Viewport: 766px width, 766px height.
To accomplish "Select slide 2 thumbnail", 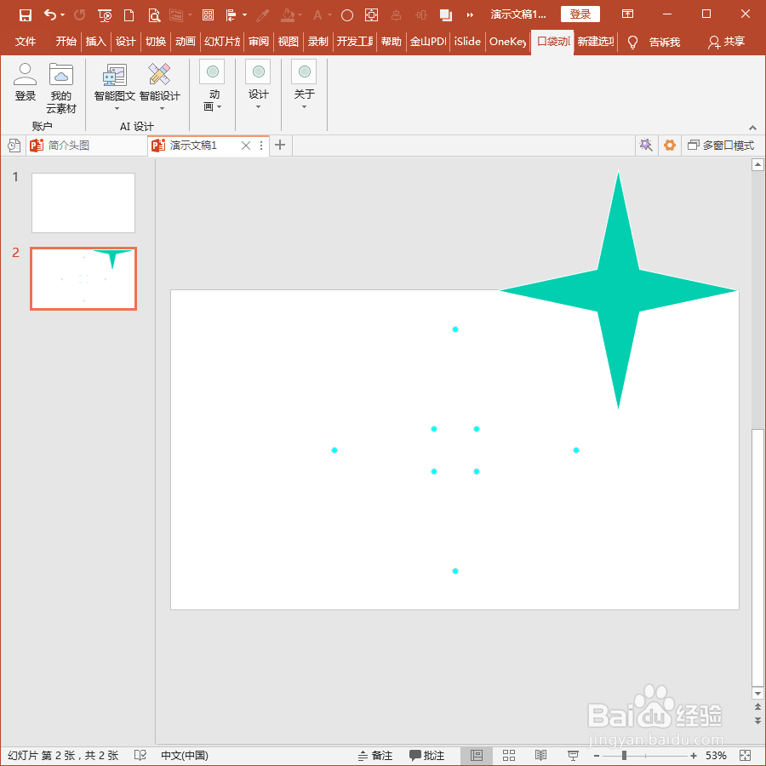I will pos(83,278).
